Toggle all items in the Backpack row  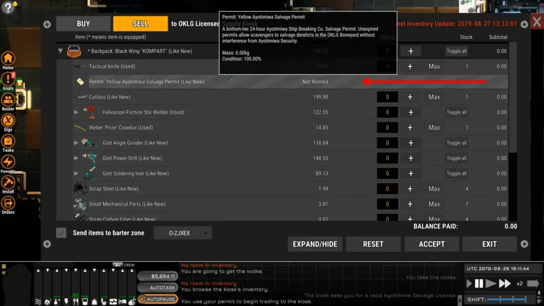456,51
